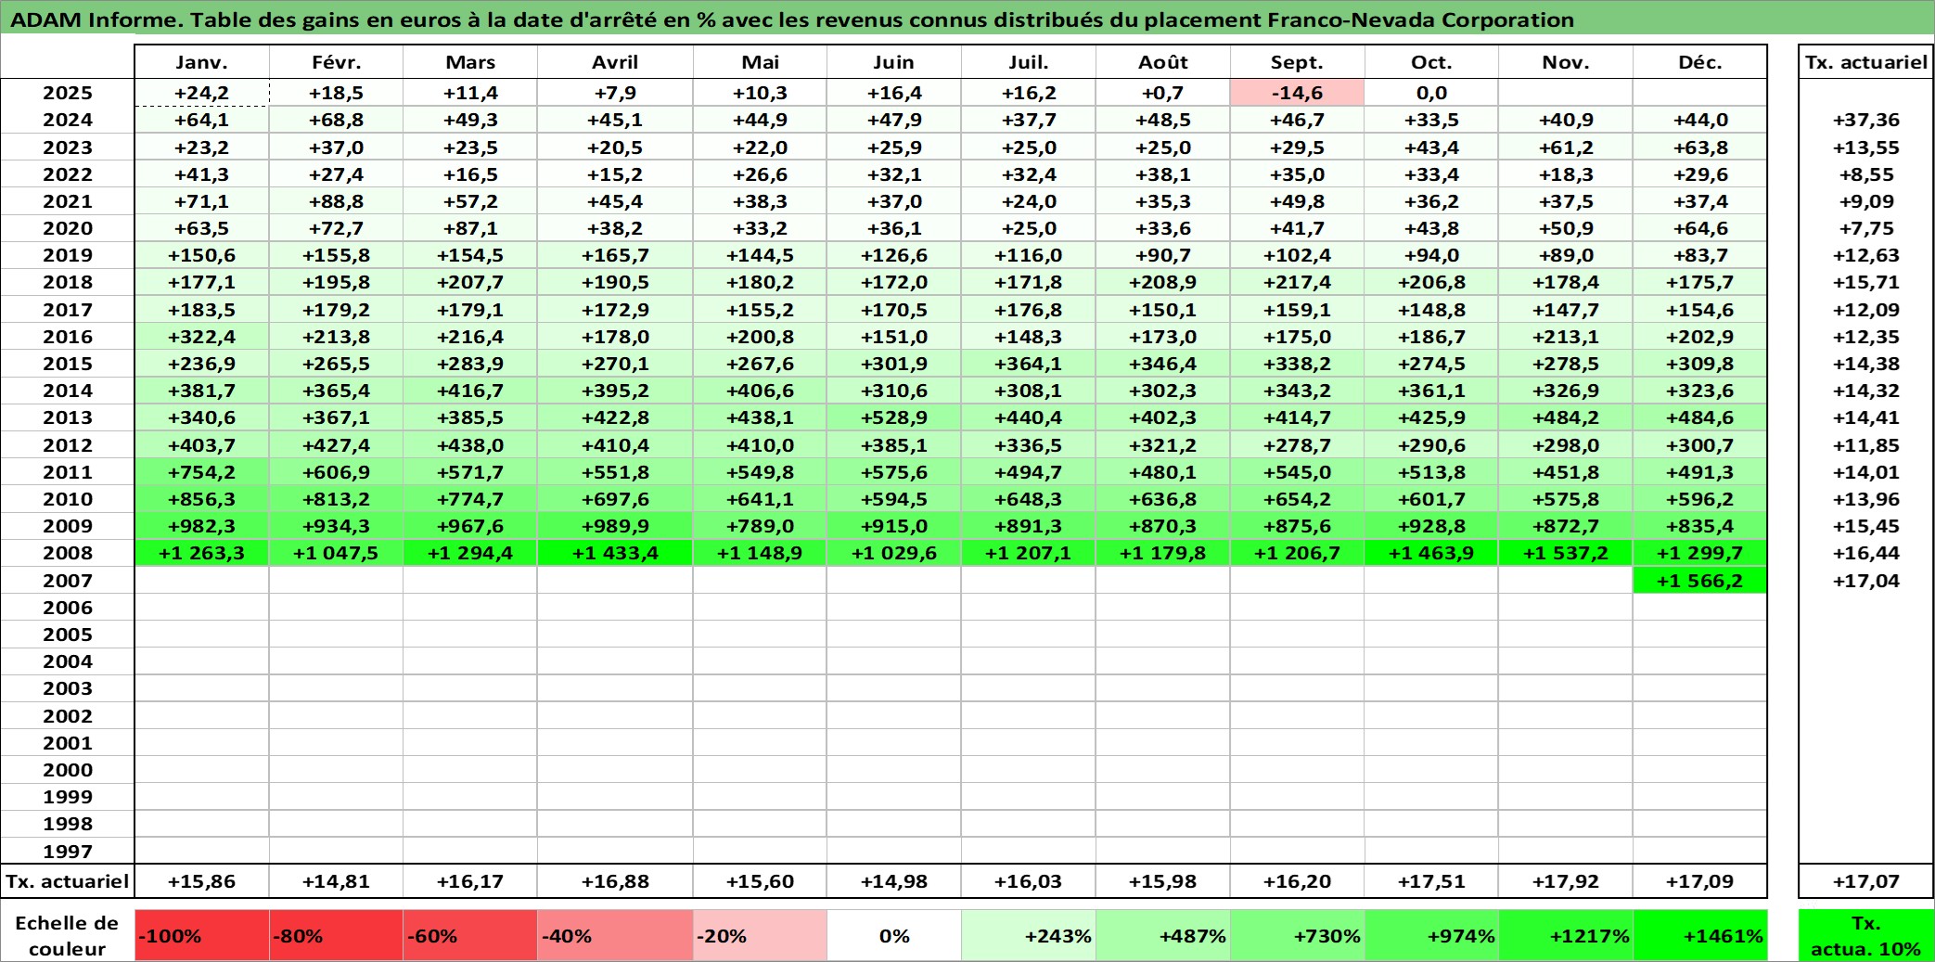
Task: Select the +16,88 bottom-row cell
Action: (x=615, y=881)
